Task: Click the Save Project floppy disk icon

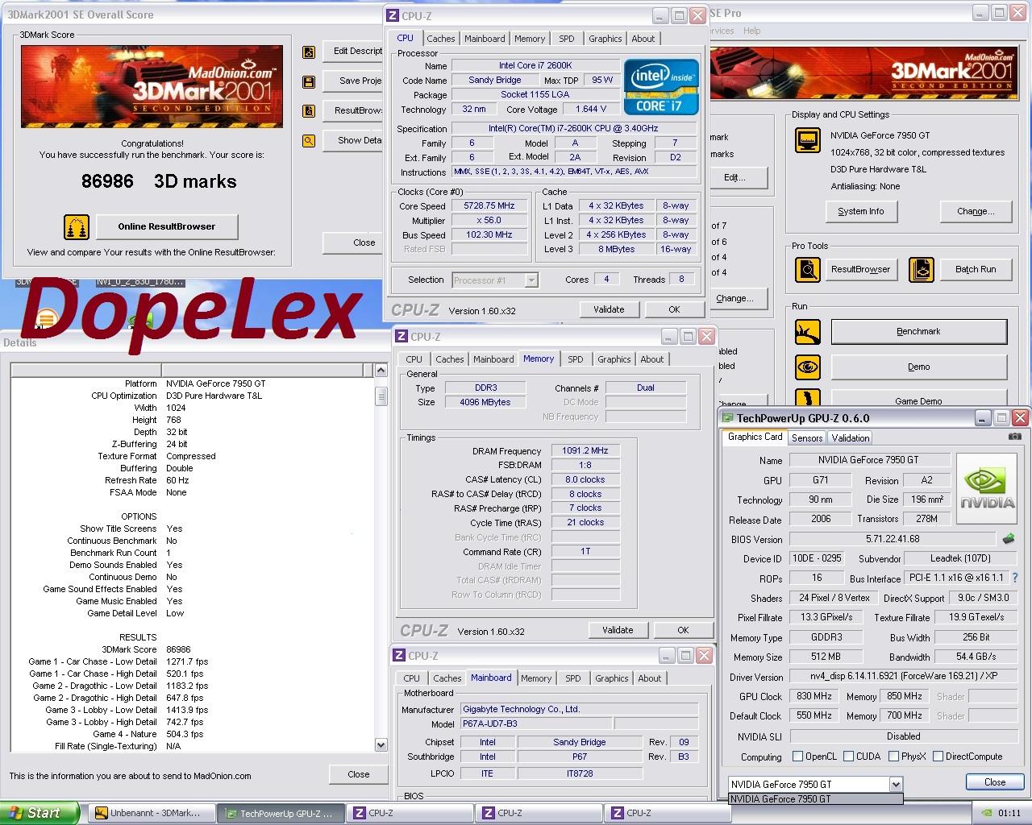Action: click(x=309, y=82)
